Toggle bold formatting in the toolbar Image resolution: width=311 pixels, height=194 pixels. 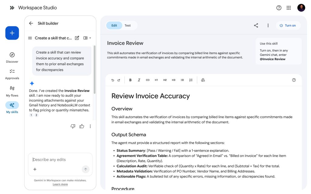[x=130, y=80]
